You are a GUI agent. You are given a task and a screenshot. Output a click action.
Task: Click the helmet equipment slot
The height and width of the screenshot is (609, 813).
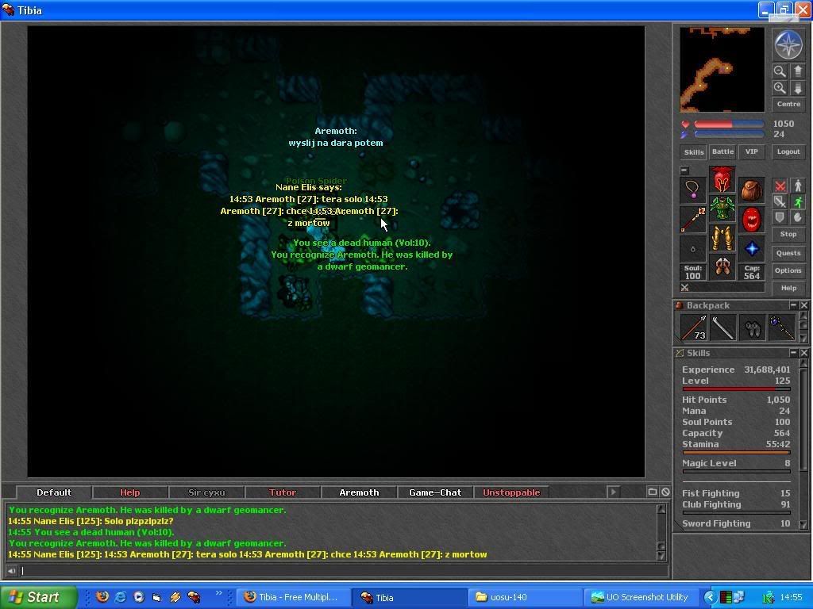click(722, 179)
